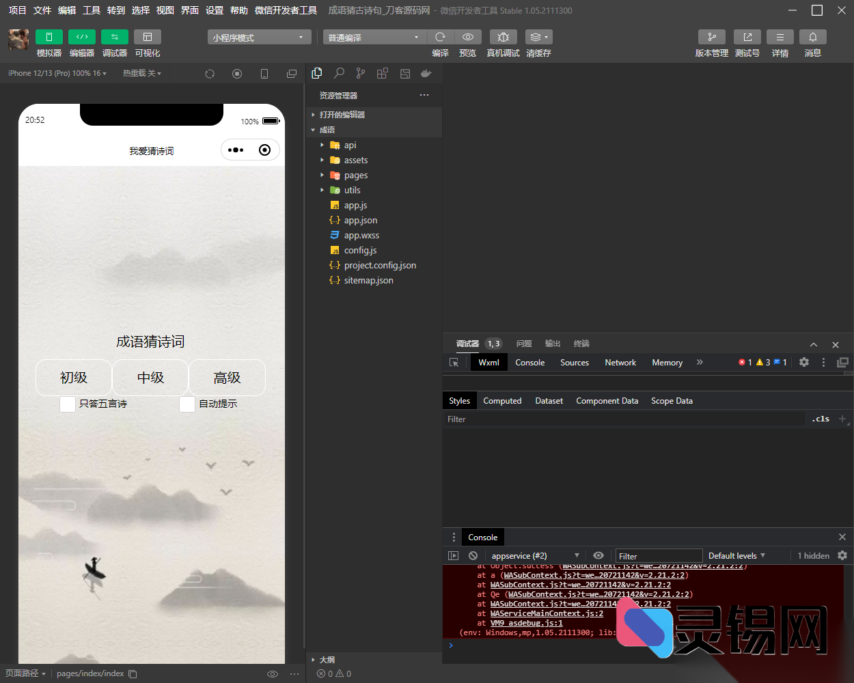This screenshot has width=854, height=683.
Task: Check the 只答五言诗 checkbox
Action: pos(67,404)
